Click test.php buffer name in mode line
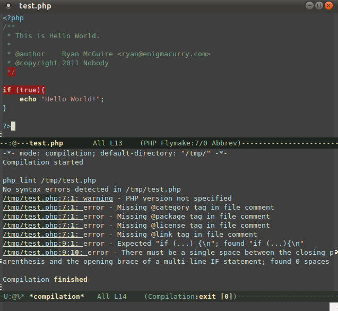The width and height of the screenshot is (338, 311). pyautogui.click(x=46, y=143)
